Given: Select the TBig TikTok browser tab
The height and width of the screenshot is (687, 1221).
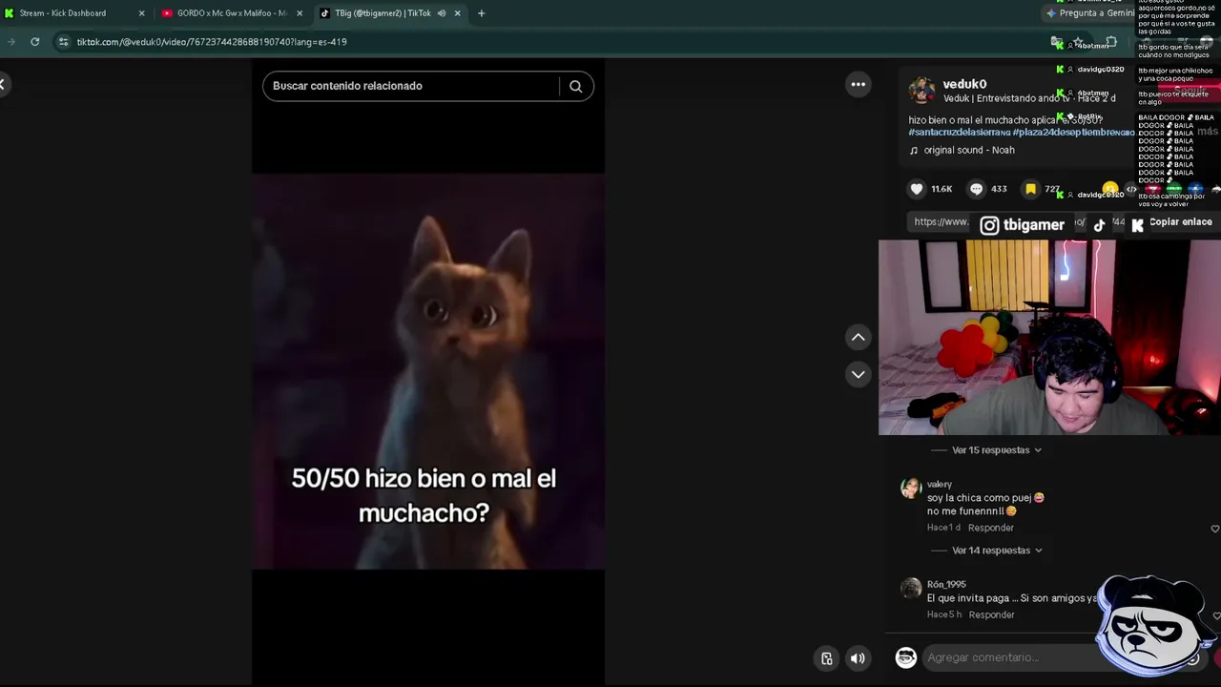Looking at the screenshot, I should (x=382, y=13).
